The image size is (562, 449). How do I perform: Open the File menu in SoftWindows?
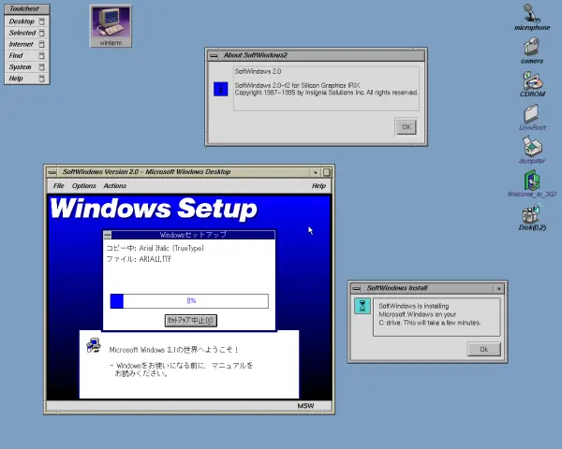coord(58,186)
